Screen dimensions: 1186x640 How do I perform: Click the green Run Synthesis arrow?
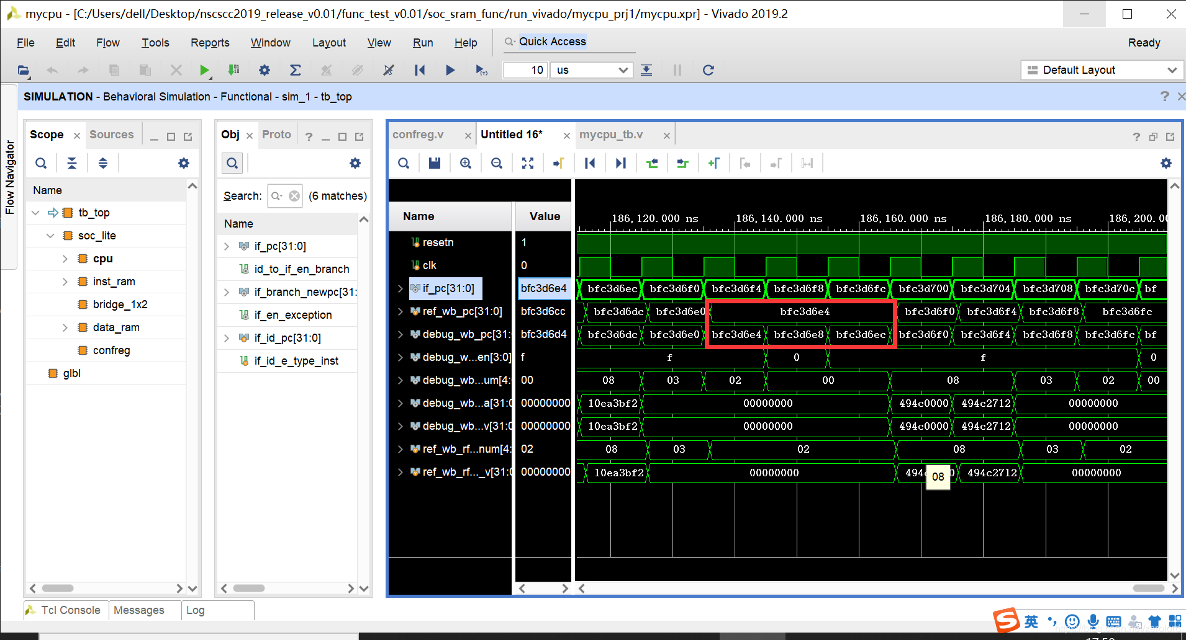click(204, 70)
